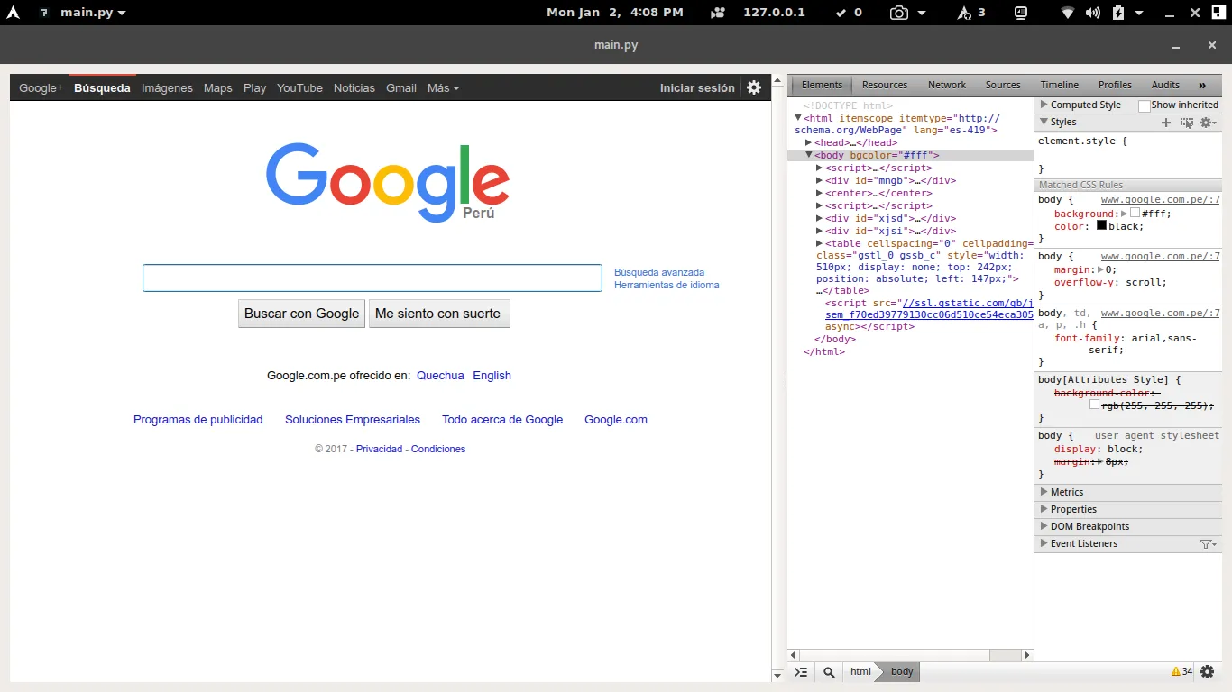The height and width of the screenshot is (692, 1232).
Task: Expand the head element node
Action: [x=809, y=142]
